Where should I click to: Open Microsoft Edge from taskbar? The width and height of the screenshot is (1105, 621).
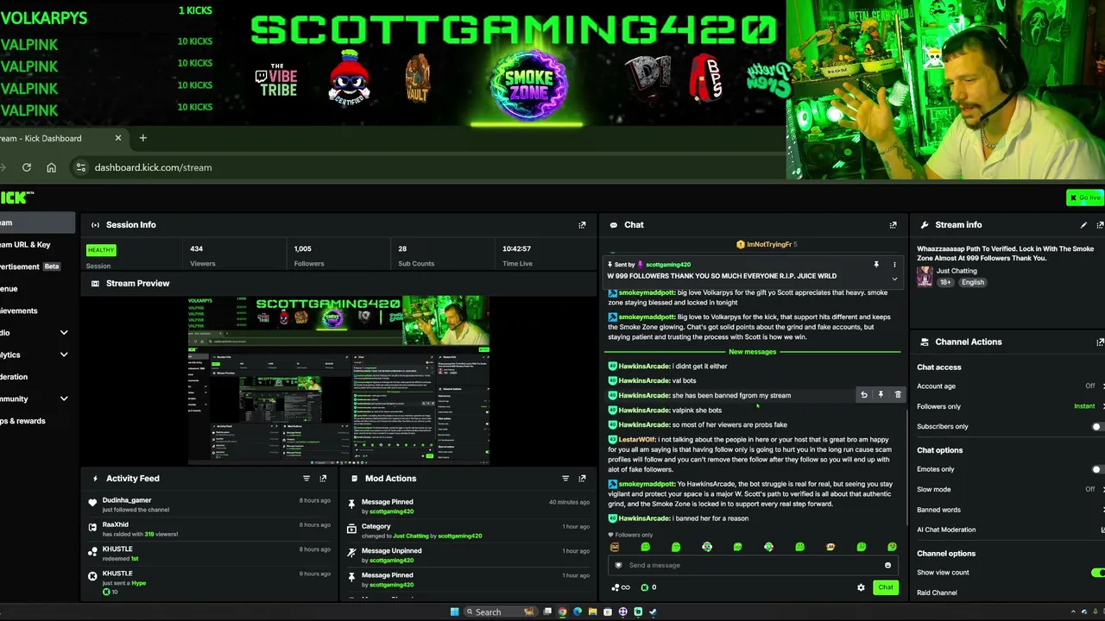[x=578, y=612]
